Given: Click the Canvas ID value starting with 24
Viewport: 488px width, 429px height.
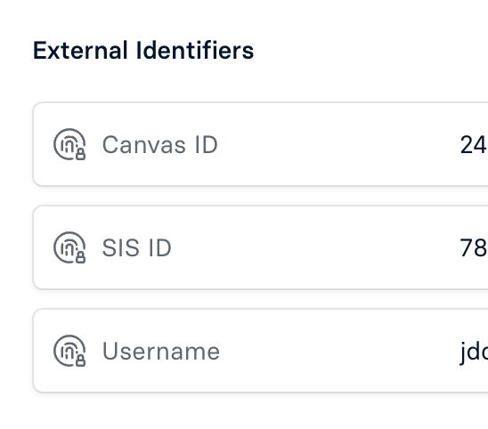Looking at the screenshot, I should (474, 145).
